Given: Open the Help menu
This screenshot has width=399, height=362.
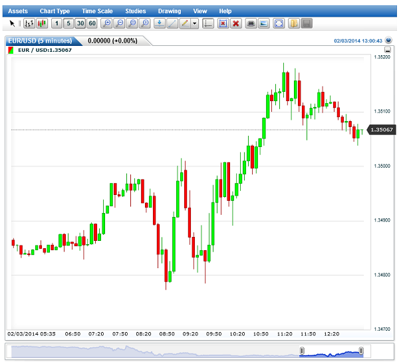Looking at the screenshot, I should point(225,11).
